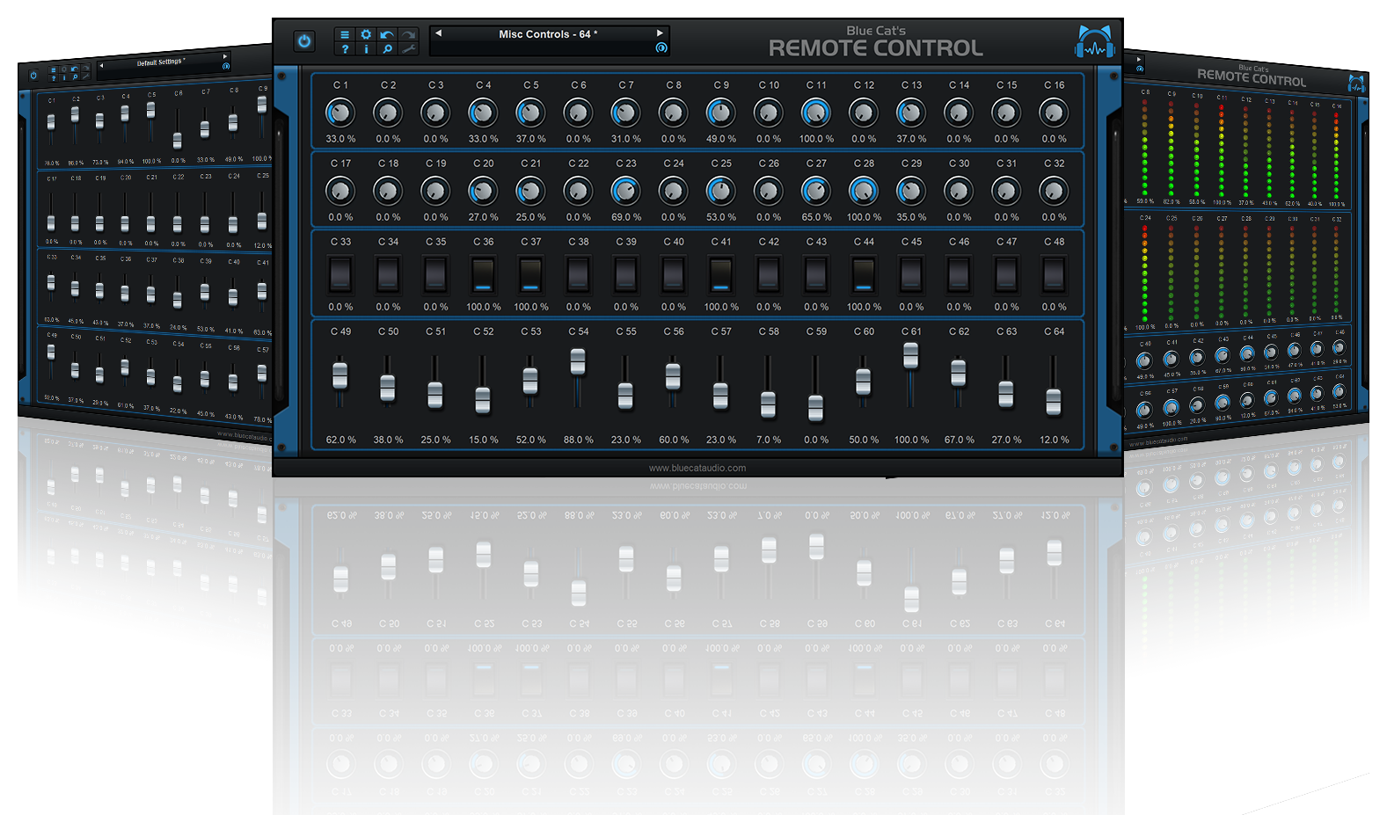
Task: Click the Blue Cat headphones logo, front window
Action: tap(1094, 42)
